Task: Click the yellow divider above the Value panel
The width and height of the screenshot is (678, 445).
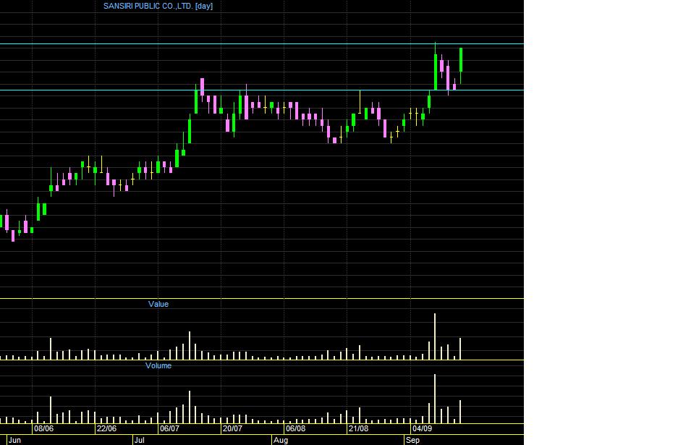Action: tap(260, 298)
